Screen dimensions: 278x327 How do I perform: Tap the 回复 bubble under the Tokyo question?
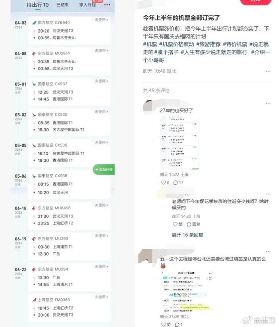(x=193, y=224)
